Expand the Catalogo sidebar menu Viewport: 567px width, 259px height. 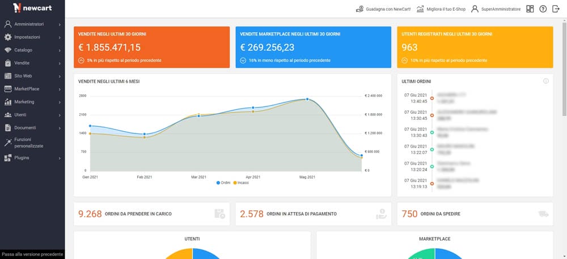tap(32, 50)
